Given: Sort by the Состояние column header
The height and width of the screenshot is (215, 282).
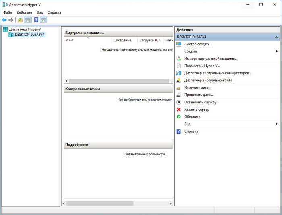Looking at the screenshot, I should coord(122,40).
